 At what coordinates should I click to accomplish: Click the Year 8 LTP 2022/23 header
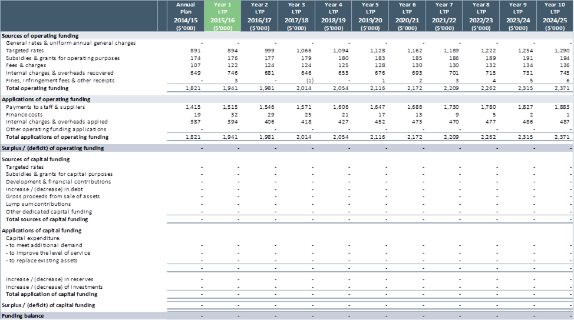[481, 16]
